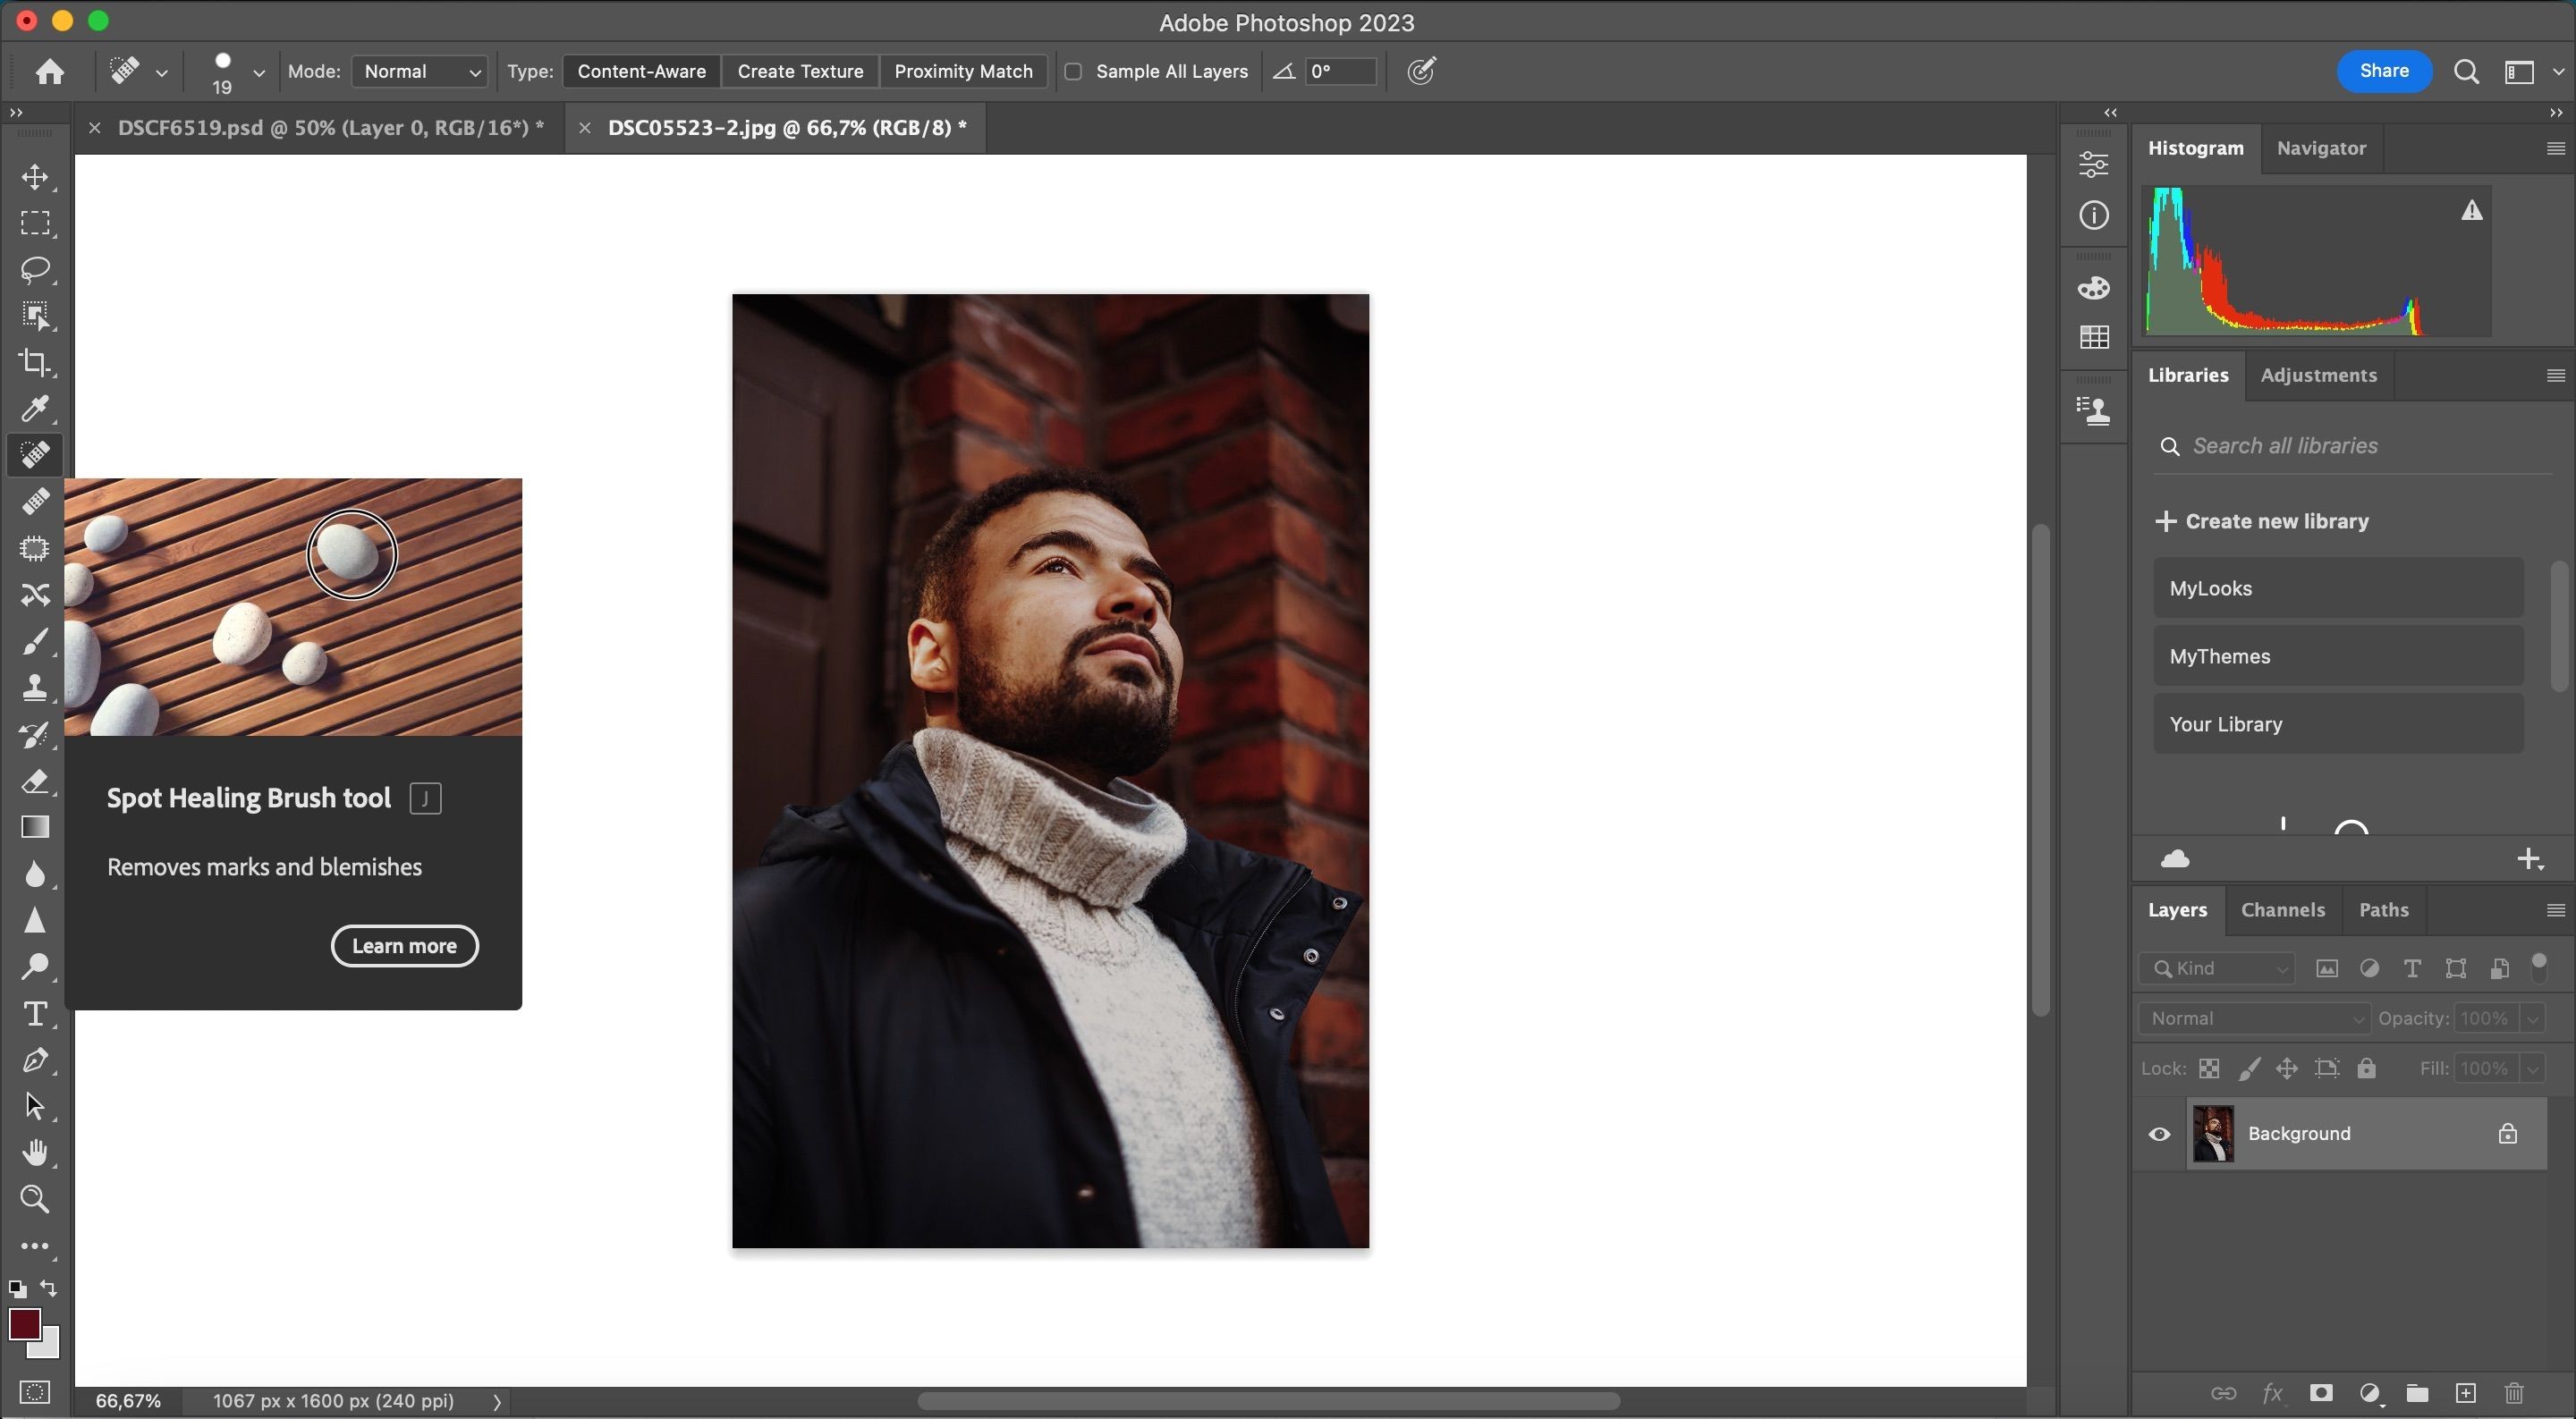The height and width of the screenshot is (1419, 2576).
Task: Select the Object Selection tool
Action: pyautogui.click(x=35, y=316)
